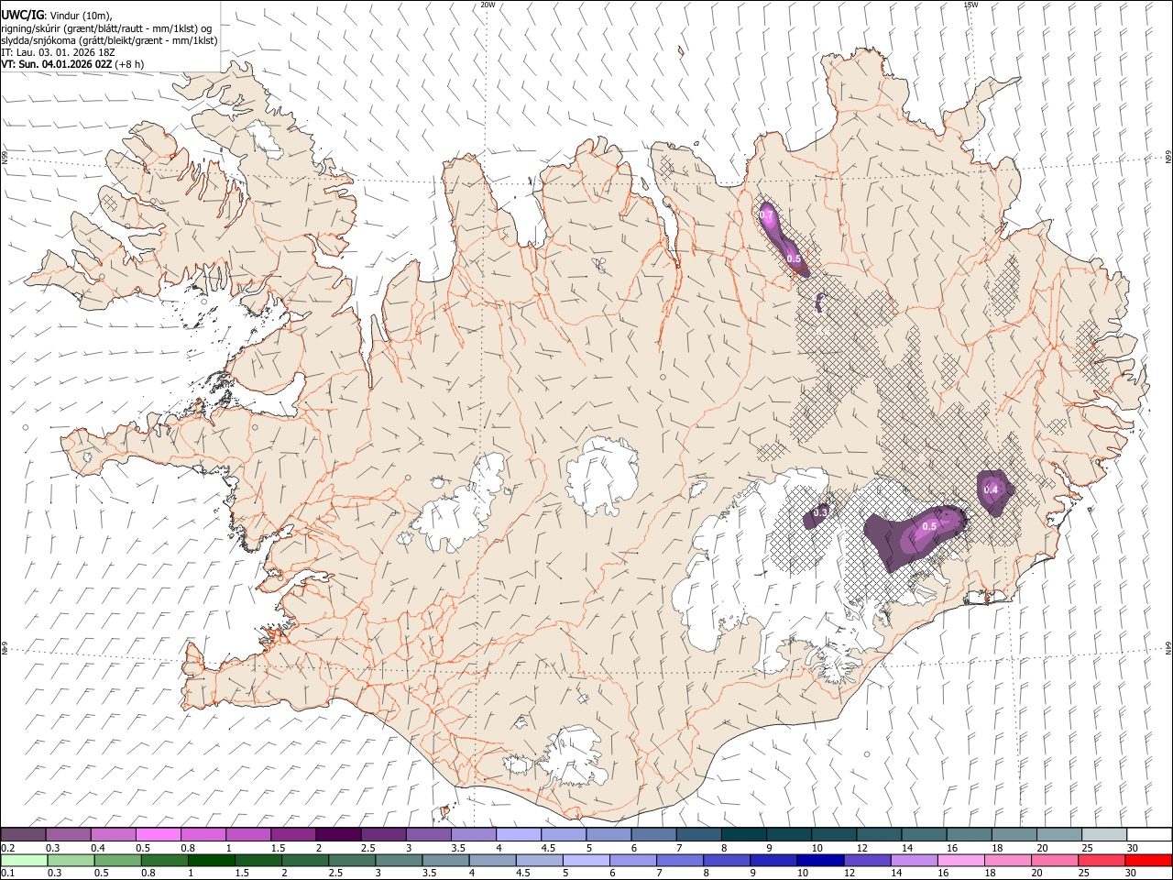Select deep blue 10 swatch in lower legend

point(819,860)
